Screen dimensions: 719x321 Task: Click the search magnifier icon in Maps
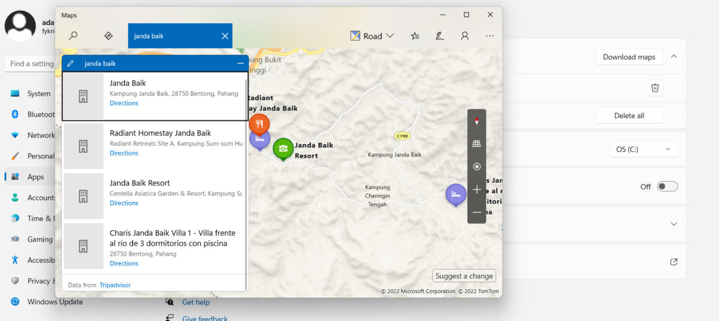[73, 36]
